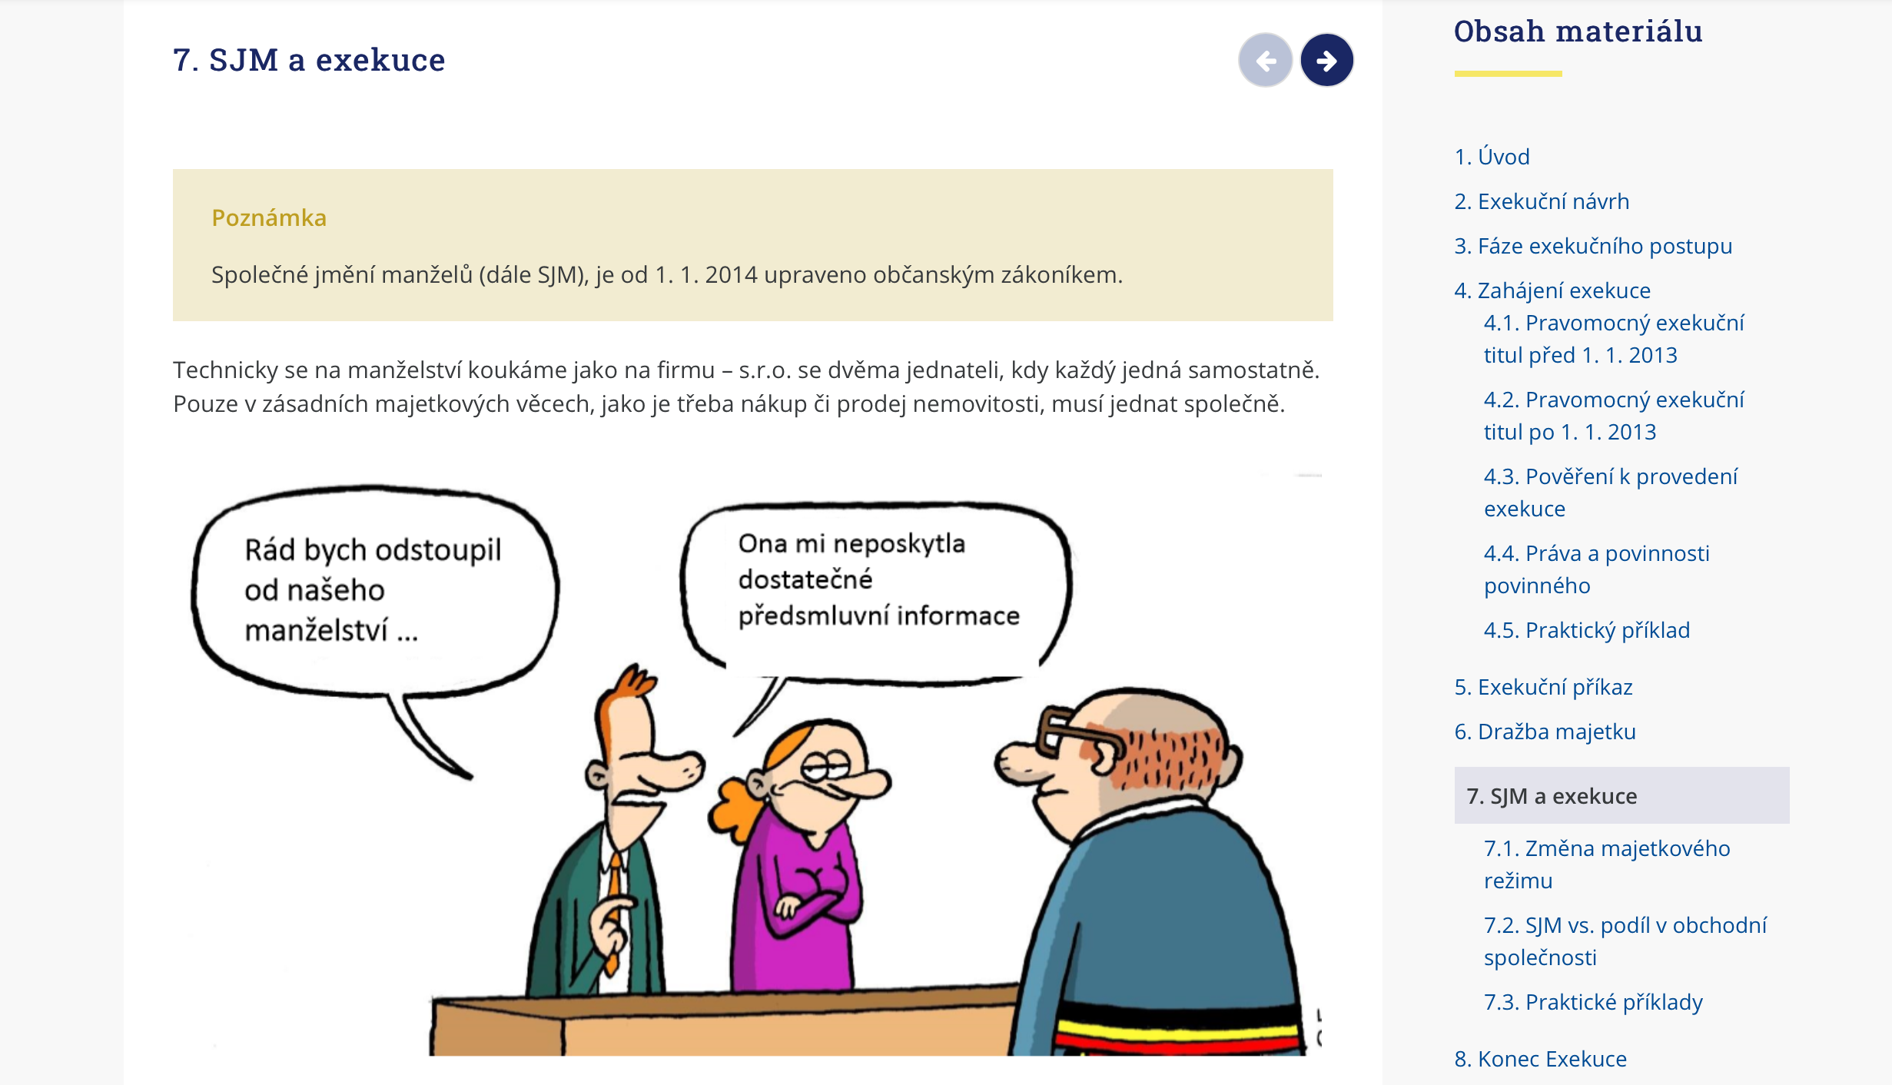Click paragraph starting Technicky se na manželství
Viewport: 1892px width, 1085px height.
pos(746,387)
